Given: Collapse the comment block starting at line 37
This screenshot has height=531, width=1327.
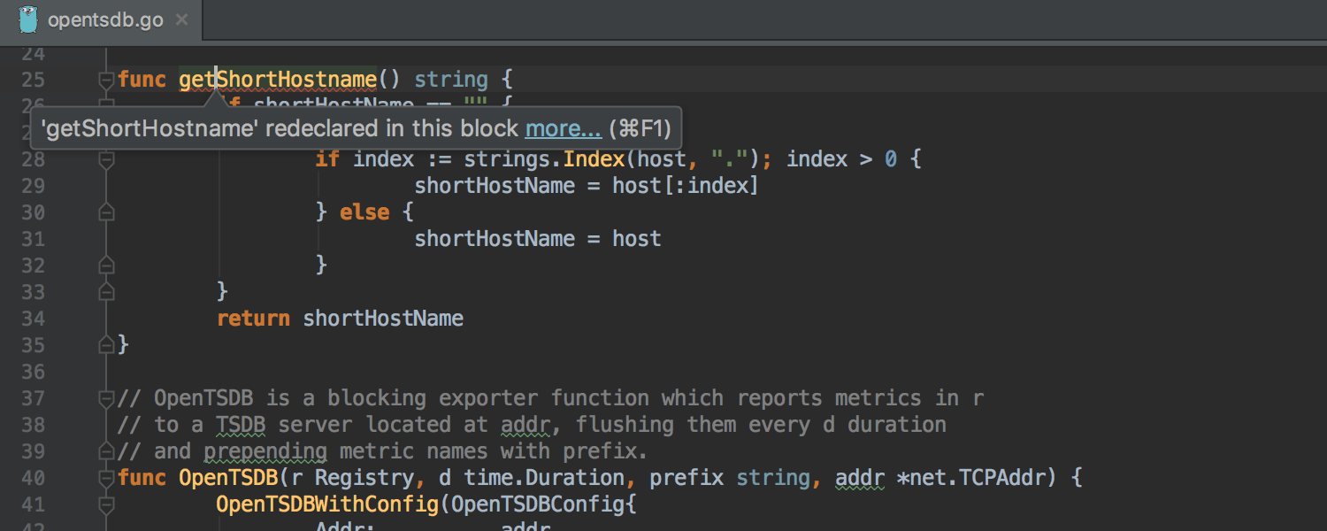Looking at the screenshot, I should click(106, 399).
